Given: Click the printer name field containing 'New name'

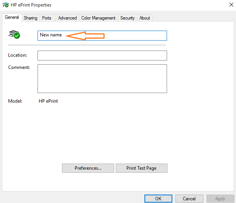Looking at the screenshot, I should [102, 36].
